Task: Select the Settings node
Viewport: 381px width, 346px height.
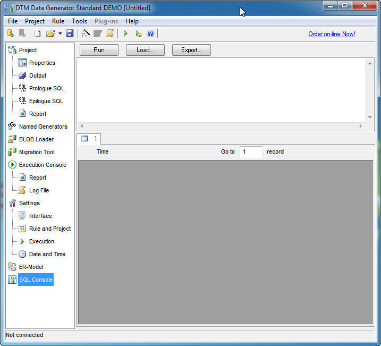Action: click(29, 203)
